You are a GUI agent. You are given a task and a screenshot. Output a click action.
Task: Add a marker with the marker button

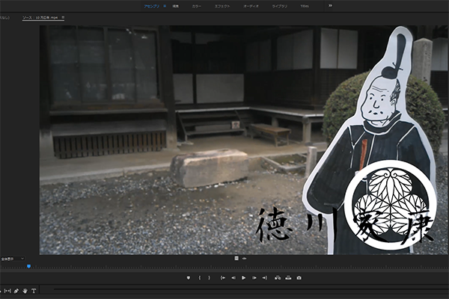188,277
